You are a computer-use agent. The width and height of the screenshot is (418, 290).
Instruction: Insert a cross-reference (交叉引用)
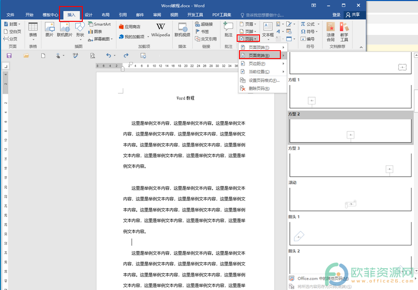click(x=206, y=39)
